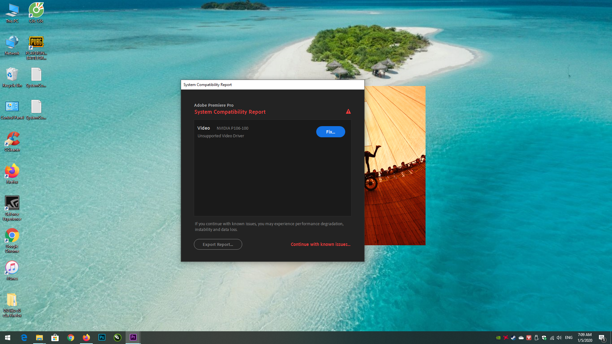The width and height of the screenshot is (612, 344).
Task: Click the Firefox taskbar icon
Action: 86,337
